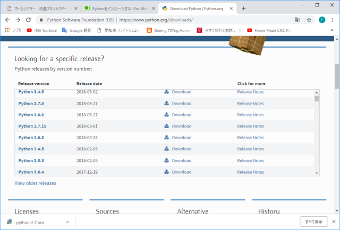This screenshot has width=340, height=230.
Task: Open the (56) YouTube bookmark
Action: pyautogui.click(x=42, y=30)
